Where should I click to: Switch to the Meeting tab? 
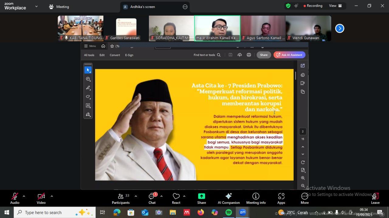click(x=59, y=7)
